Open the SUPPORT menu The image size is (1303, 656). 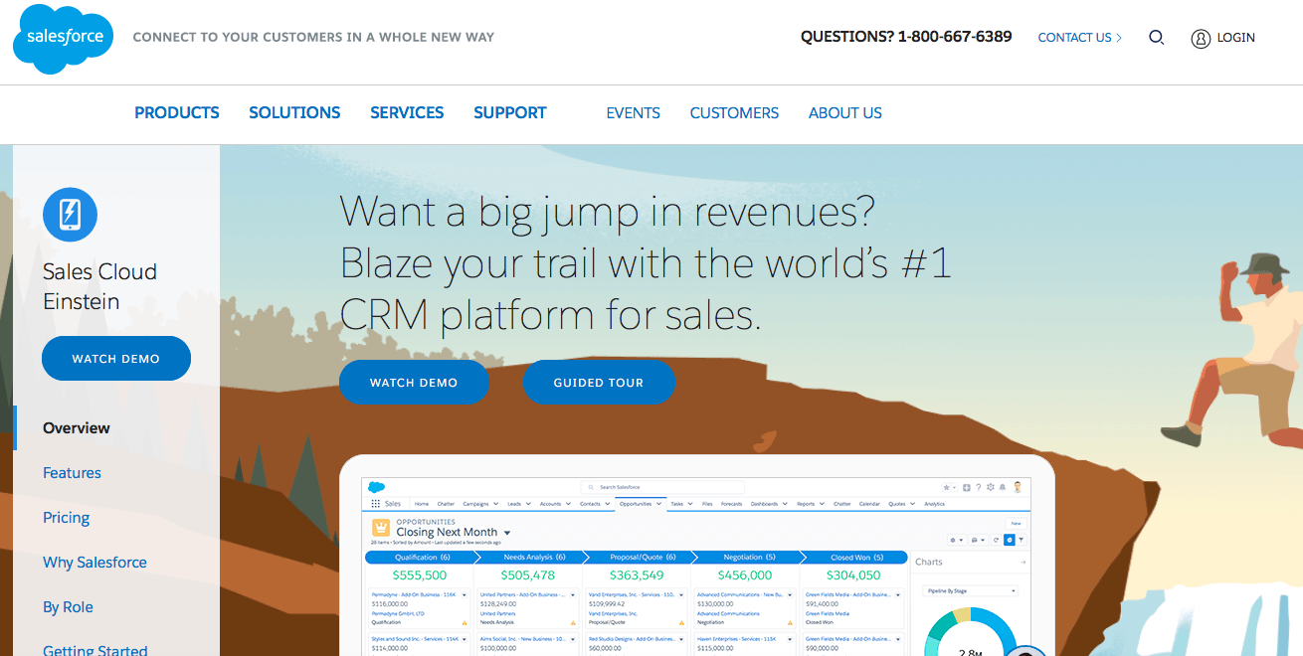coord(510,113)
